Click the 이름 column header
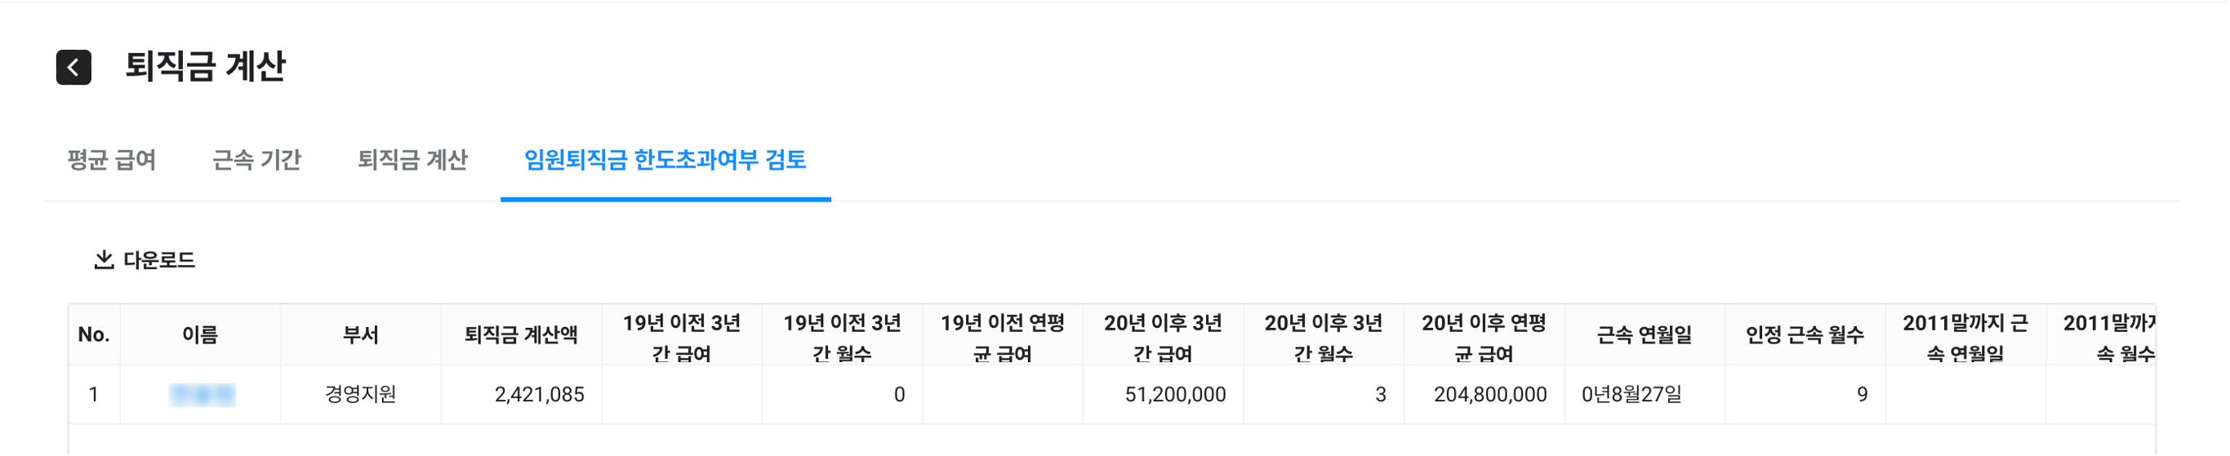The image size is (2230, 456). (x=200, y=334)
